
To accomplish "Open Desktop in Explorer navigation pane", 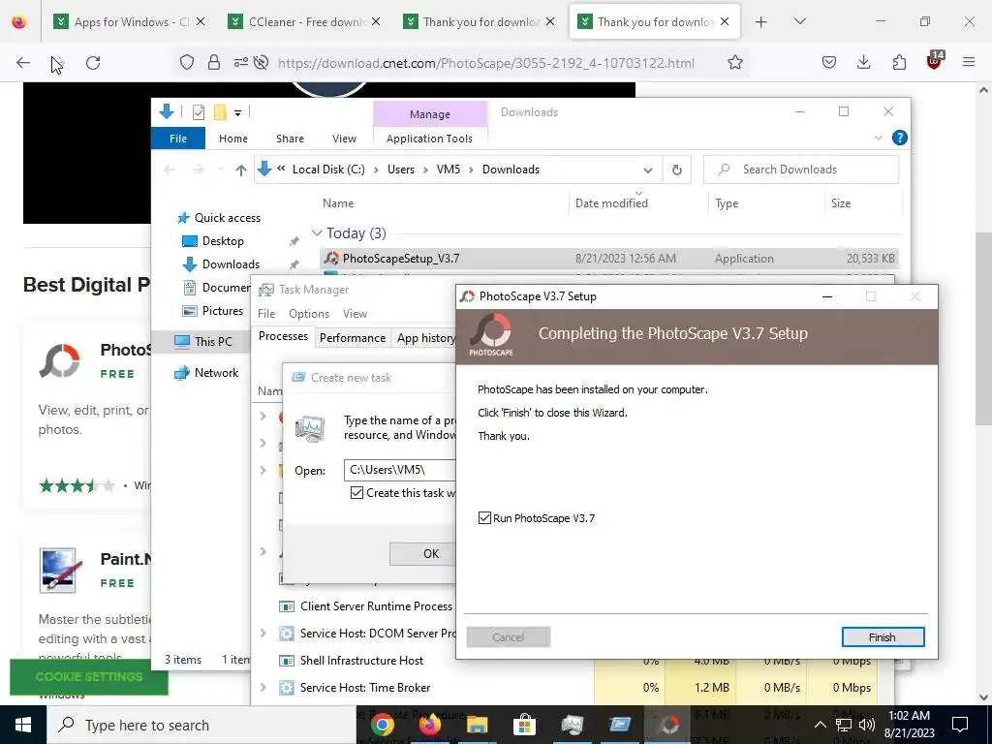I will [214, 241].
